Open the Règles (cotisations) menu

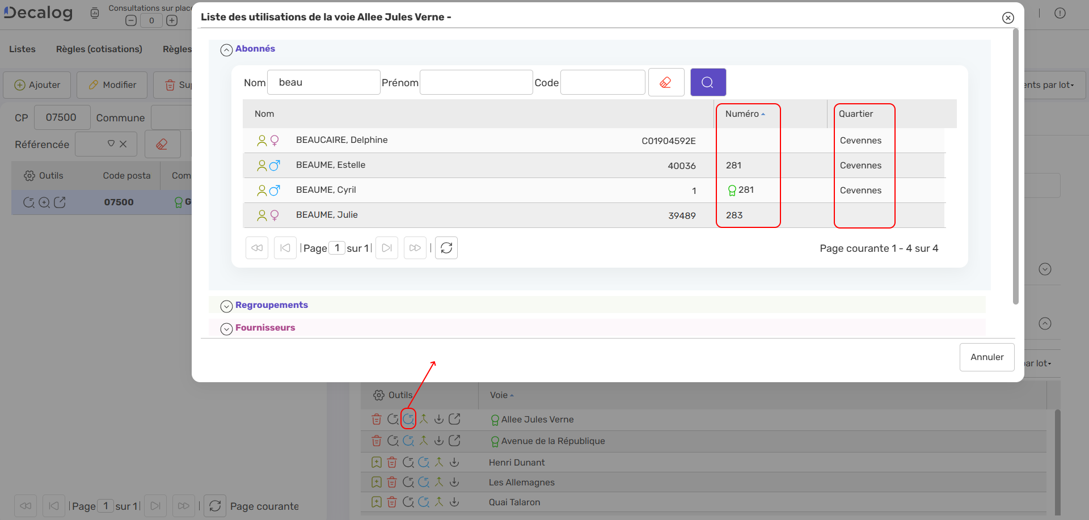click(99, 49)
